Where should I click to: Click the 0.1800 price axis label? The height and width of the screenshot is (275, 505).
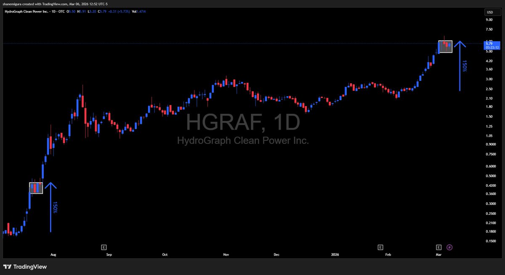[490, 231]
